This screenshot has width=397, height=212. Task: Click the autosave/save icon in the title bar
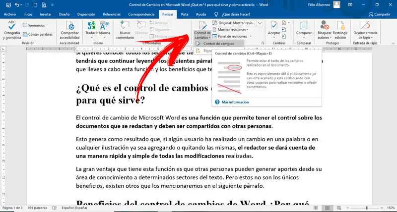[8, 4]
